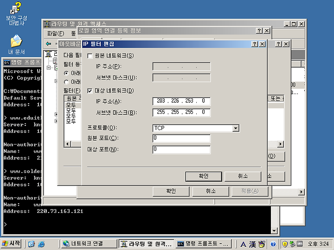This screenshot has width=334, height=250.
Task: Collapse the server node in Routing tree
Action: tap(49, 68)
